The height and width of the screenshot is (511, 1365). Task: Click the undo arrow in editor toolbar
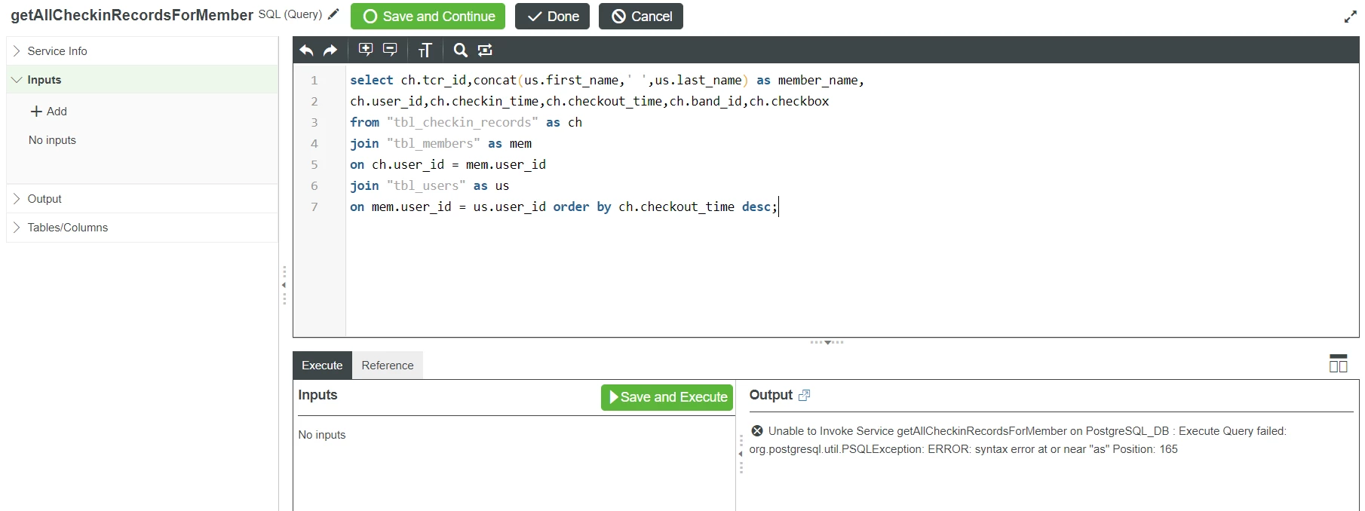click(x=306, y=50)
